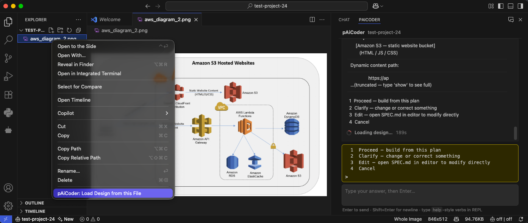Image resolution: width=528 pixels, height=223 pixels.
Task: Select the PAICODER panel tab
Action: (x=369, y=20)
